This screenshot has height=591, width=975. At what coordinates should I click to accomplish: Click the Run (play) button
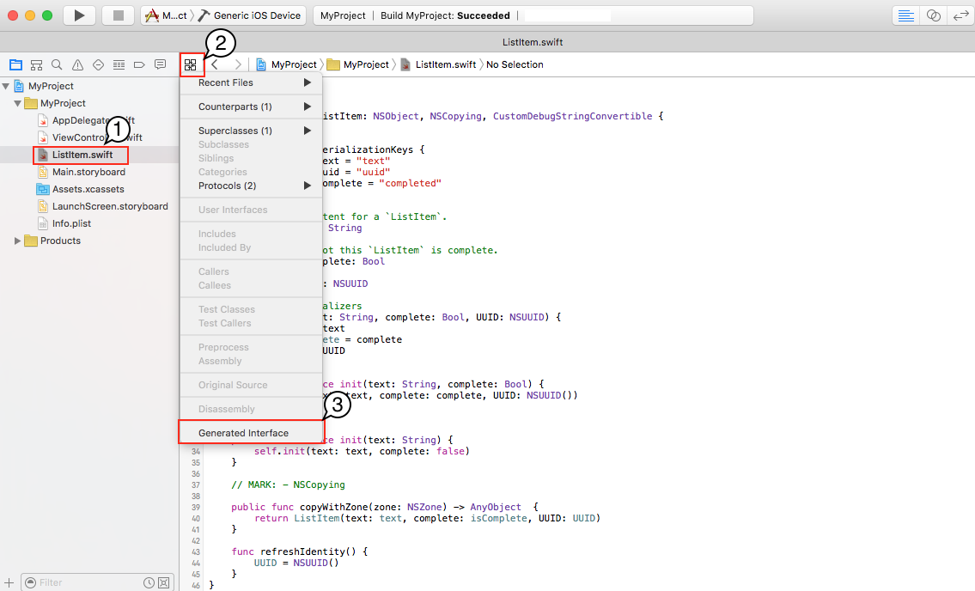79,15
